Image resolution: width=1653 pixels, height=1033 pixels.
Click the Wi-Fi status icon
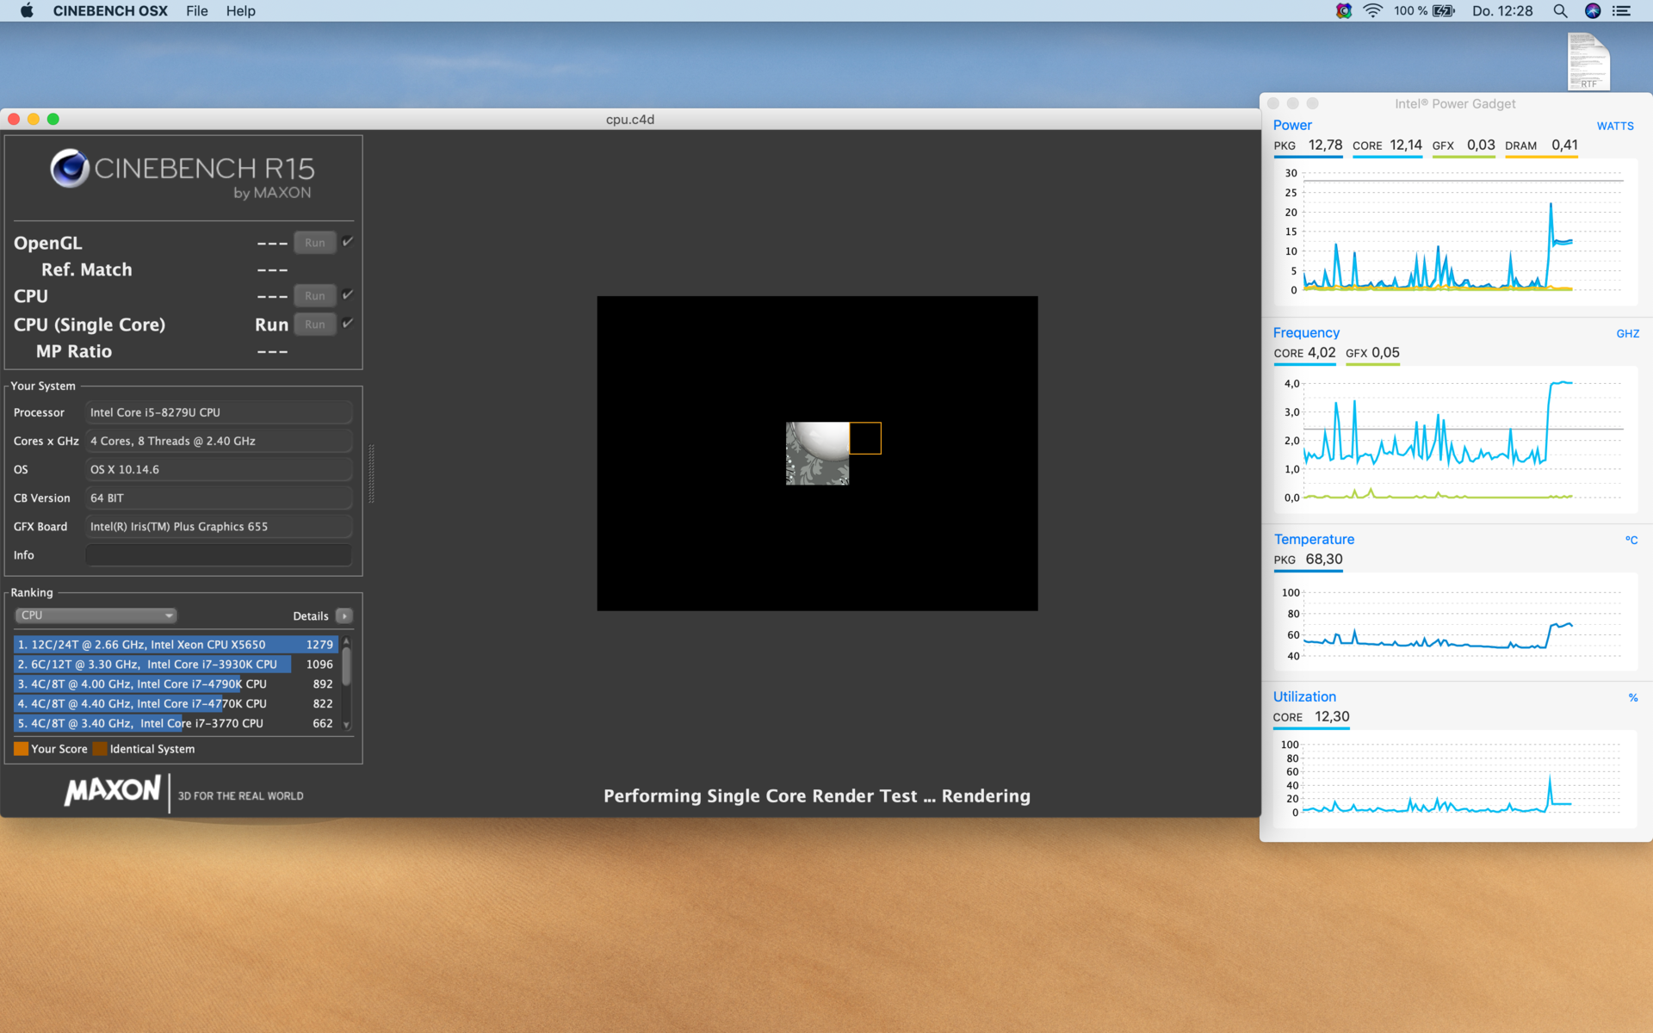[x=1372, y=11]
